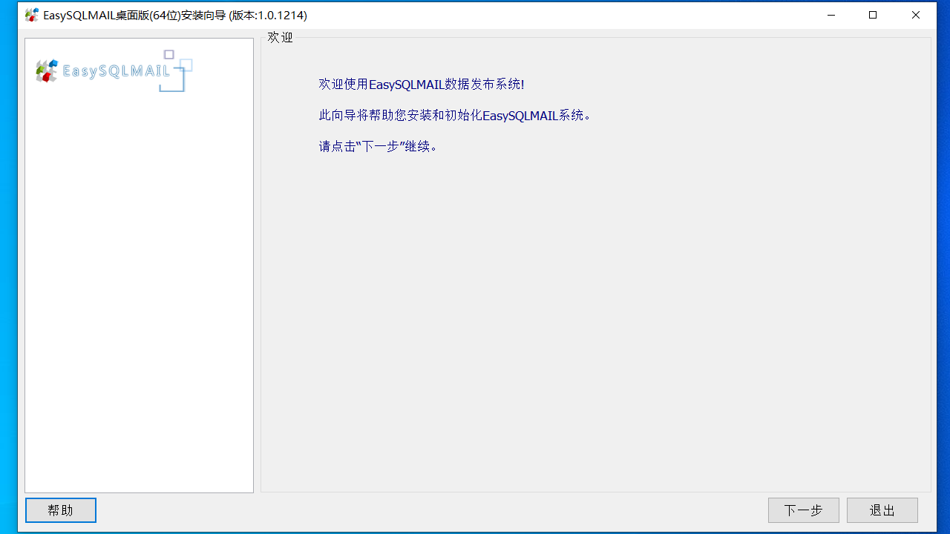Click the text 欢迎使用EasySQLMAIL数据发布系统!
950x534 pixels.
click(x=422, y=85)
